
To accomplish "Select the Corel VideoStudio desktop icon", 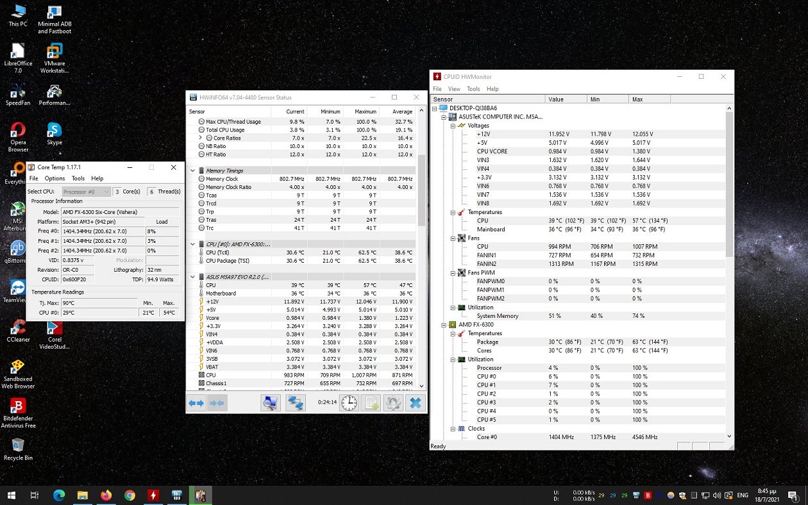I will (x=55, y=335).
